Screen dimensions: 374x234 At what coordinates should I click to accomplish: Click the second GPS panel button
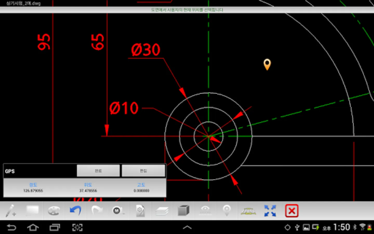click(143, 171)
